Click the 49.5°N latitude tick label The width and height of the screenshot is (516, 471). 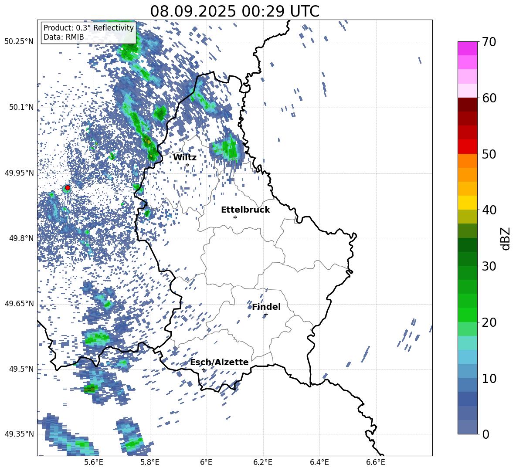click(x=22, y=369)
